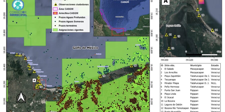The height and width of the screenshot is (112, 225).
Task: Click marker 9 in the inset map
Action: [198, 9]
